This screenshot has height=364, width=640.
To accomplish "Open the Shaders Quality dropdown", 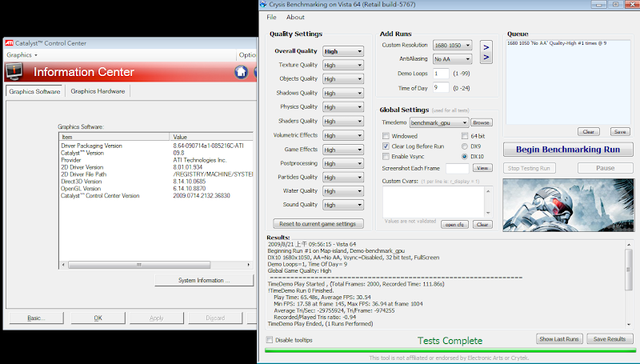I will [x=343, y=122].
